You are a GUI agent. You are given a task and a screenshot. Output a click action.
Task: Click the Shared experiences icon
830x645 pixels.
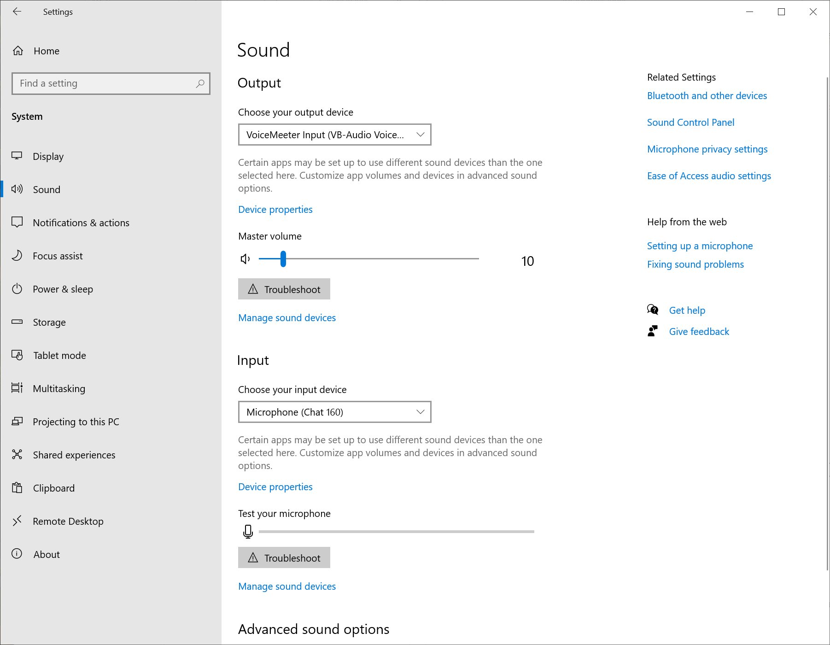tap(17, 454)
